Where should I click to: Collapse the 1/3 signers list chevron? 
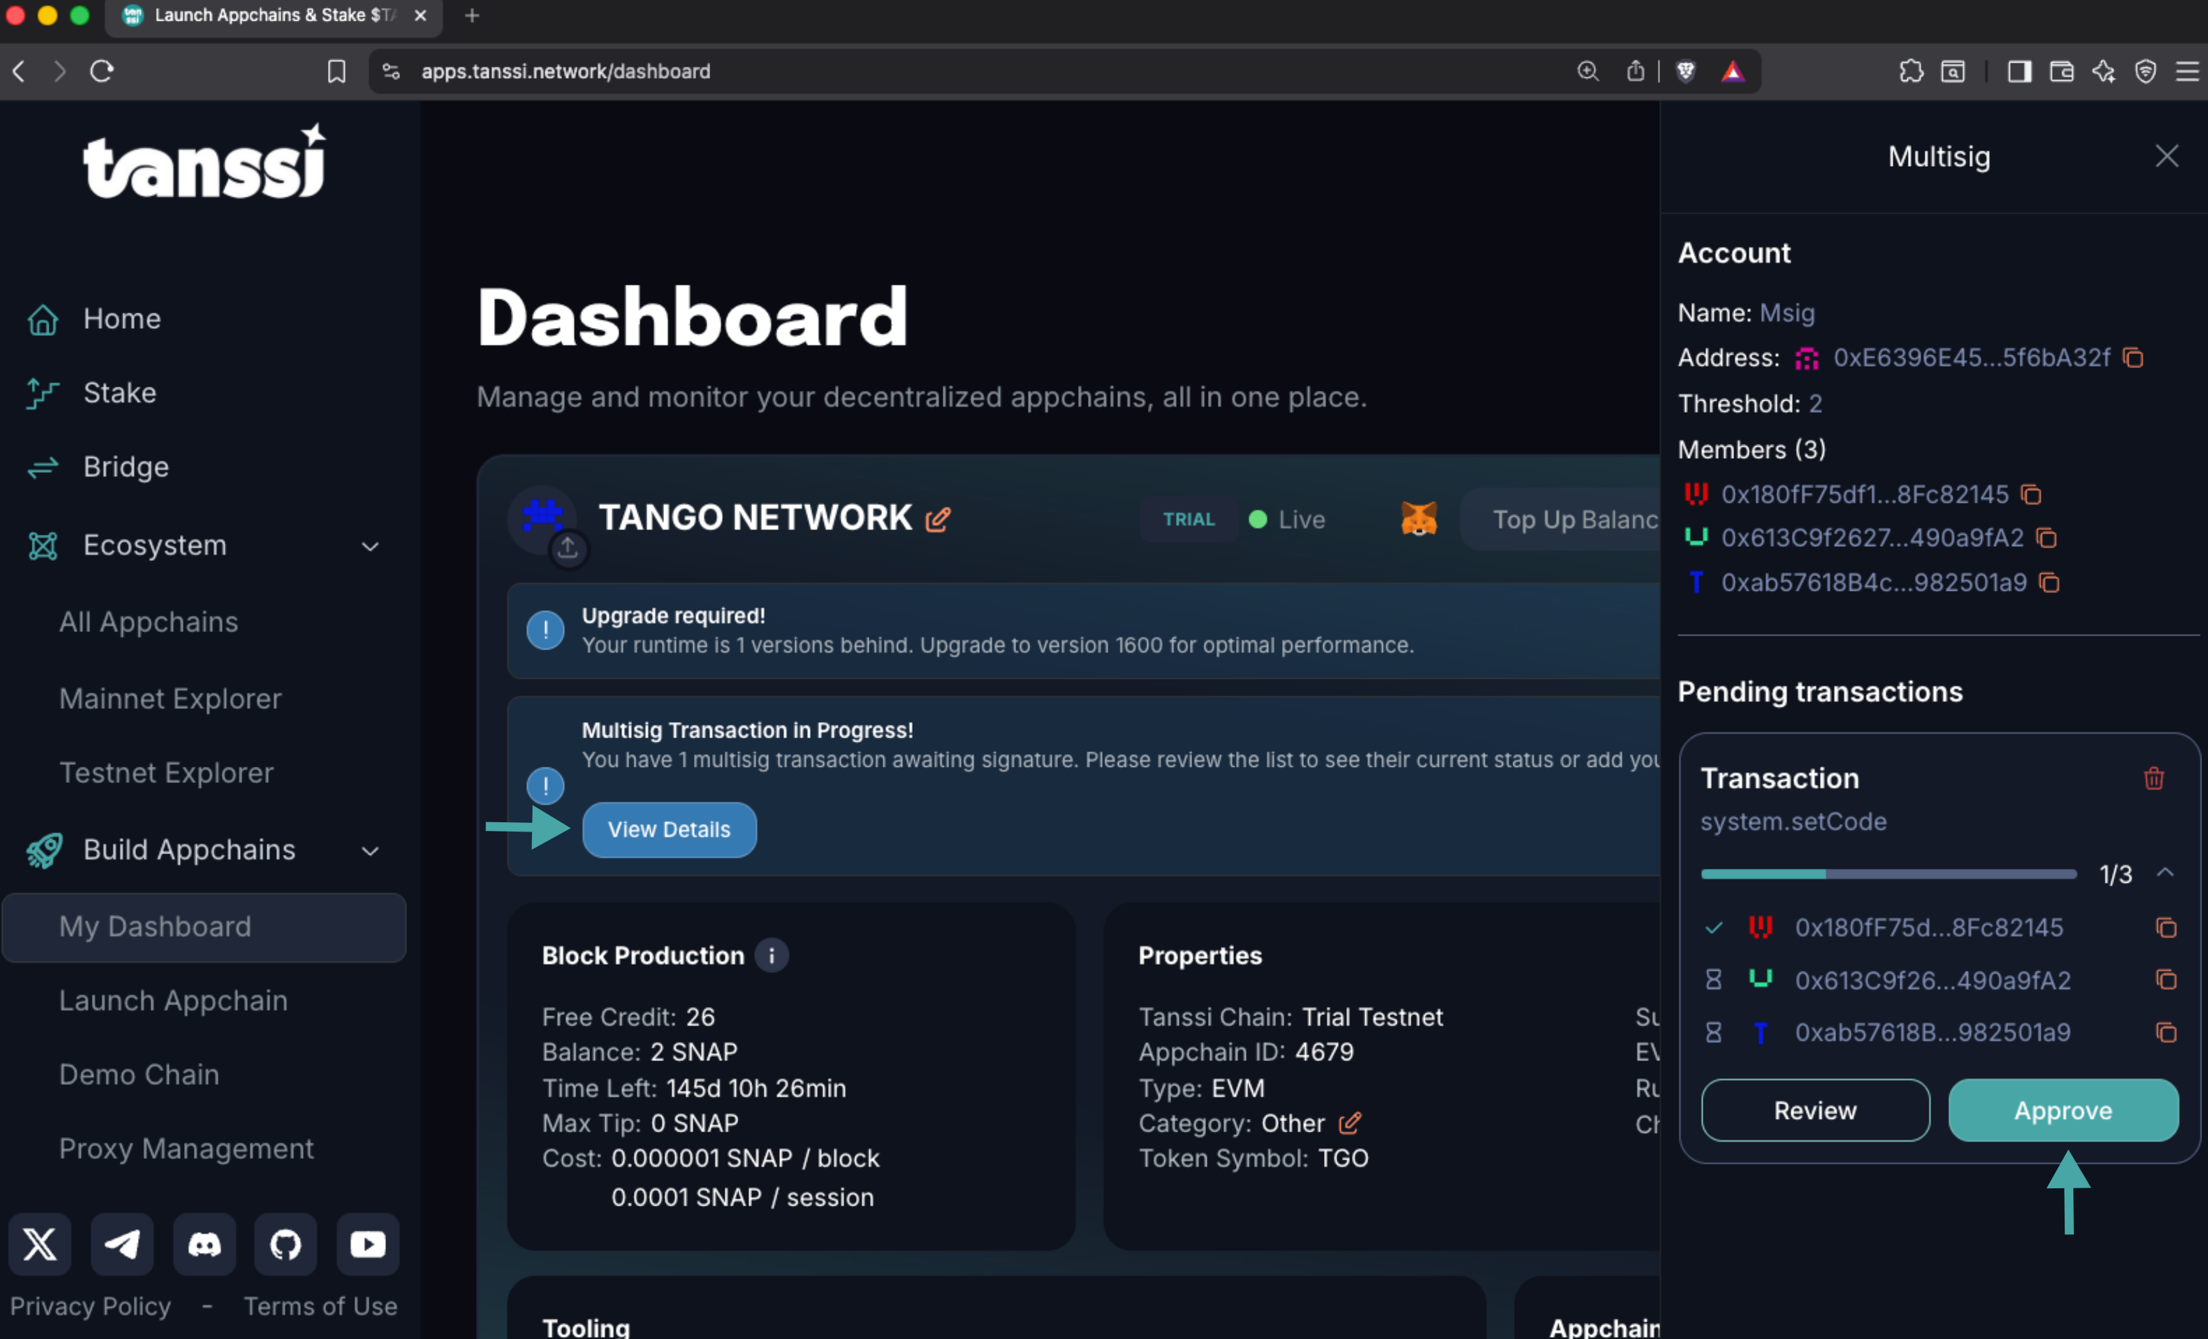point(2165,873)
